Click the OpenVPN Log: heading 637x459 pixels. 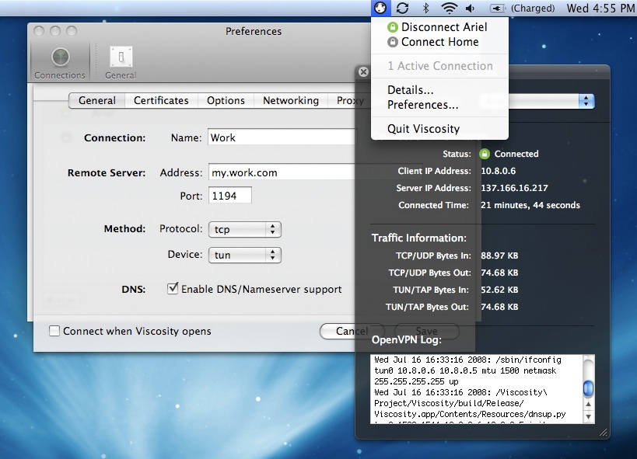(x=406, y=339)
